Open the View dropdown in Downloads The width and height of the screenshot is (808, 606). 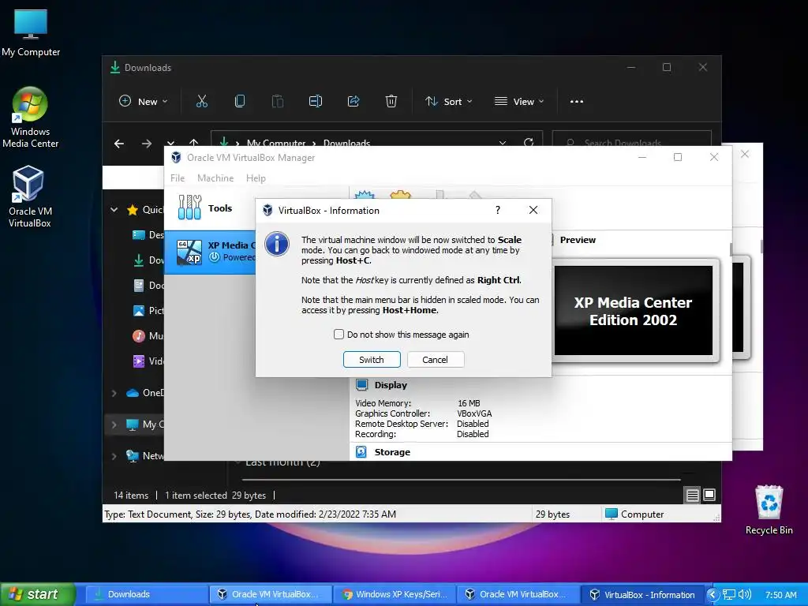pos(519,102)
